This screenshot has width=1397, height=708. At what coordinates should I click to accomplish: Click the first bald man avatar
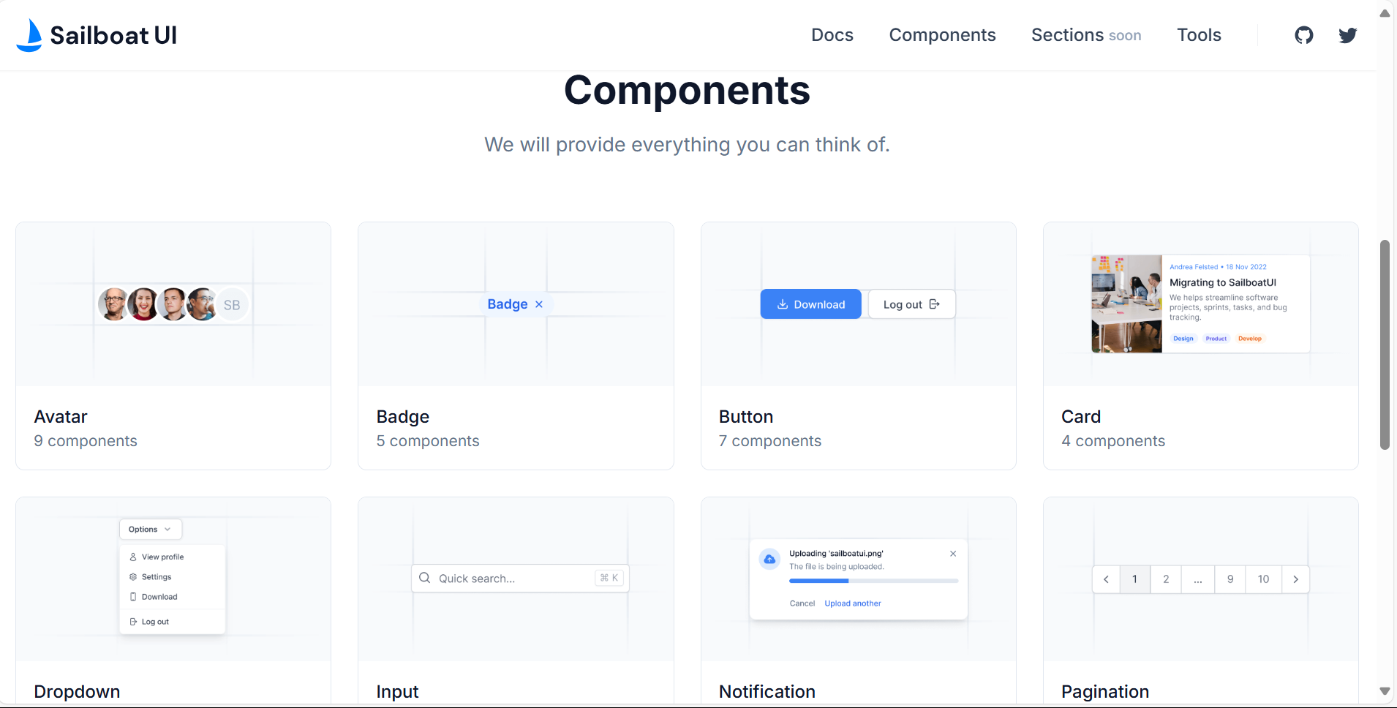(x=114, y=304)
